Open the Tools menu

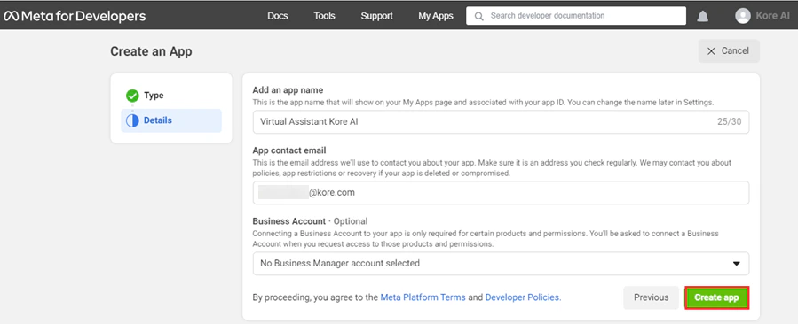click(x=324, y=16)
